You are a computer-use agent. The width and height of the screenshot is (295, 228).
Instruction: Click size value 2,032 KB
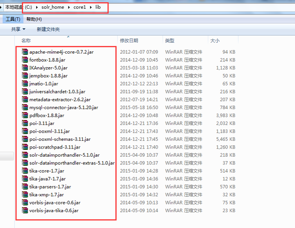click(x=226, y=124)
